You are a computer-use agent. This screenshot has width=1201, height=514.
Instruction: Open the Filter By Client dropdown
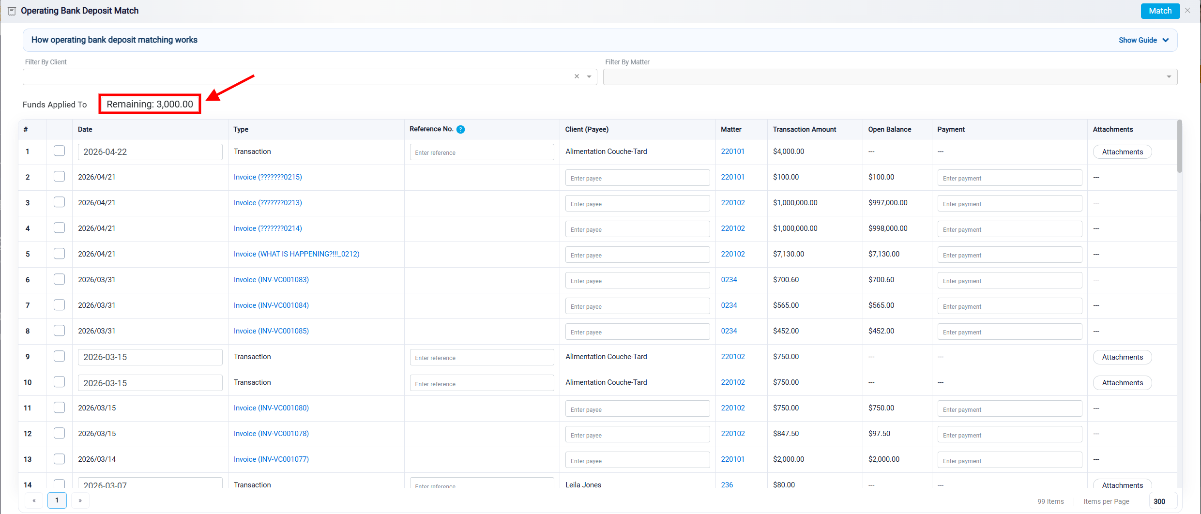click(589, 76)
